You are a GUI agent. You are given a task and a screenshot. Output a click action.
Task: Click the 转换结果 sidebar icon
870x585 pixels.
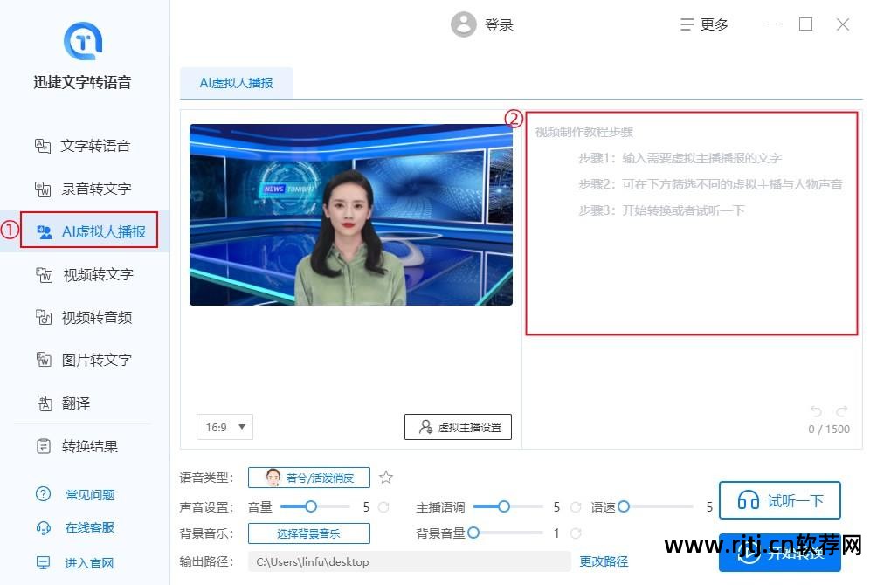click(x=44, y=446)
